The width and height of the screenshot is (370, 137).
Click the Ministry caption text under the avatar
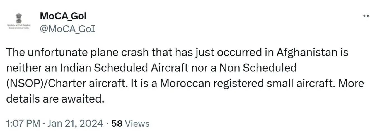[19, 27]
